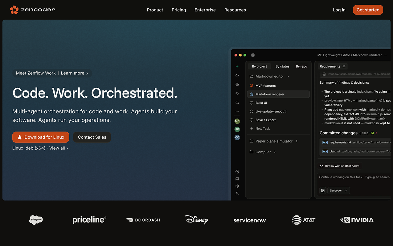Click the Contact Sales button
393x246 pixels.
pyautogui.click(x=92, y=137)
